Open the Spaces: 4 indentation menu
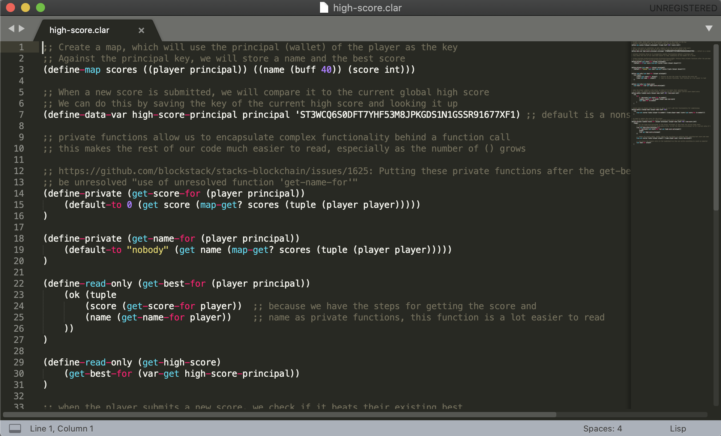 [602, 428]
